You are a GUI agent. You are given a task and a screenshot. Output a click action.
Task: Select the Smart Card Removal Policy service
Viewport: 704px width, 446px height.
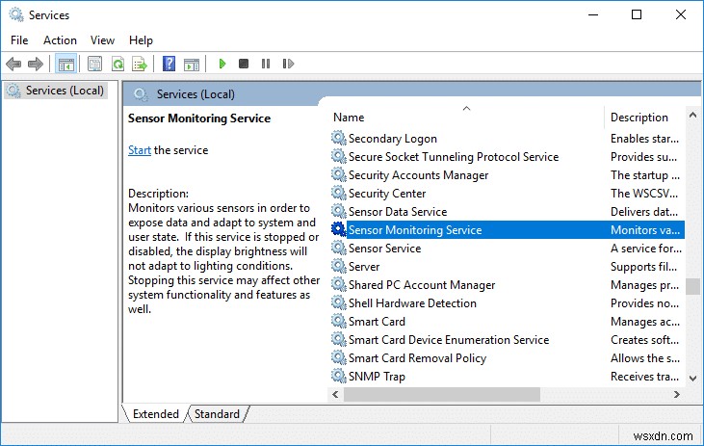pos(417,358)
